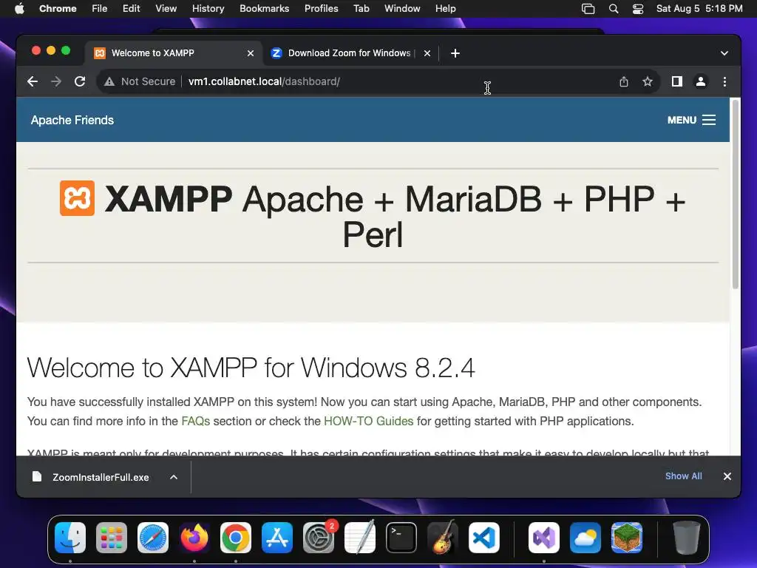The width and height of the screenshot is (757, 568).
Task: Toggle the Chrome side panel icon
Action: click(677, 81)
